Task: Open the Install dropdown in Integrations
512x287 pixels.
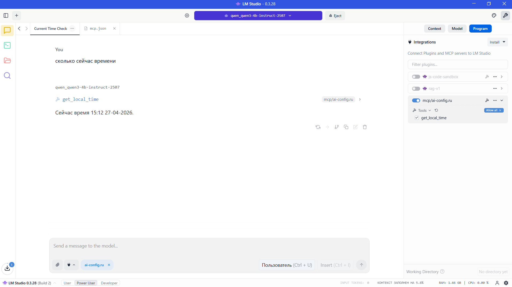Action: point(497,42)
